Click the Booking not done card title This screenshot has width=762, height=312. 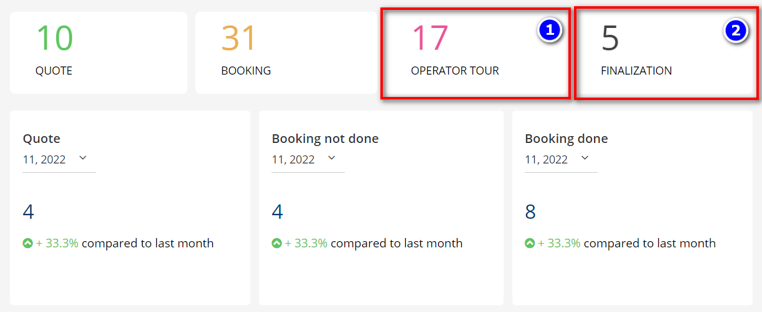[x=325, y=139]
